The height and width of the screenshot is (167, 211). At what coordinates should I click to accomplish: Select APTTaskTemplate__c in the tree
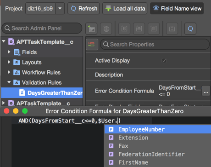pyautogui.click(x=45, y=42)
